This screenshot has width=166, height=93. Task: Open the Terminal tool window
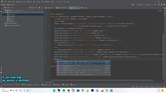tap(66, 85)
